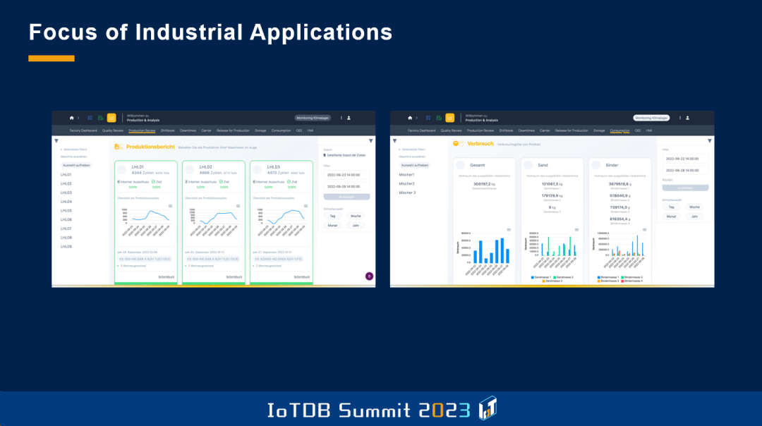Enable the Tag timeframe in Schnellauswahl
The width and height of the screenshot is (762, 426).
point(671,207)
